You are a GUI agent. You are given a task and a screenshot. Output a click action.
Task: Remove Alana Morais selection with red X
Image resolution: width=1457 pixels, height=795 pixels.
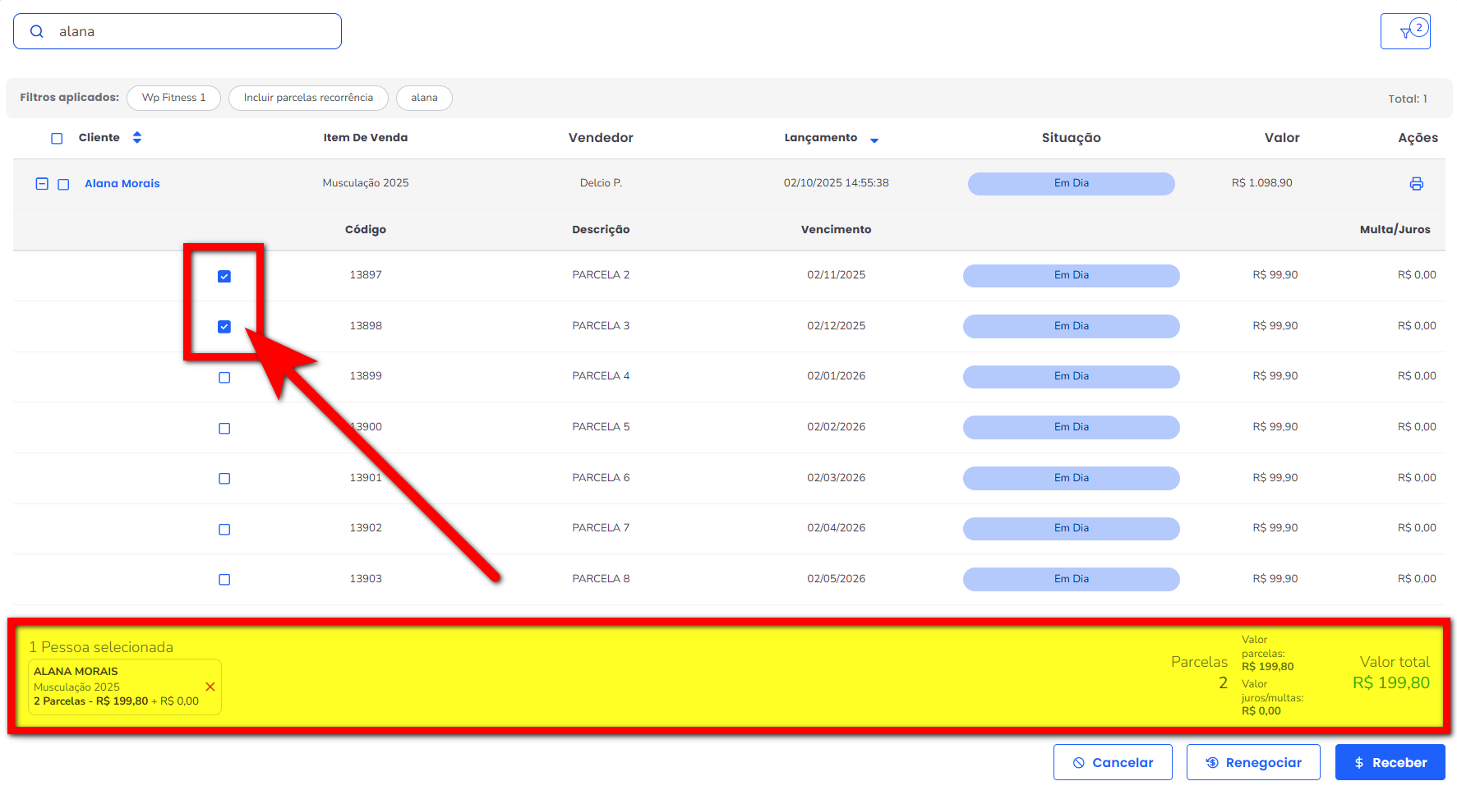click(210, 687)
